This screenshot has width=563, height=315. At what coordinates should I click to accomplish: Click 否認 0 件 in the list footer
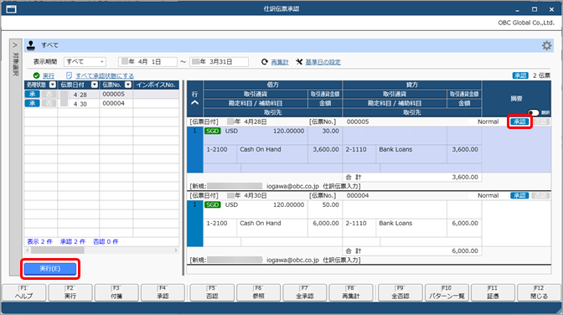[x=106, y=242]
